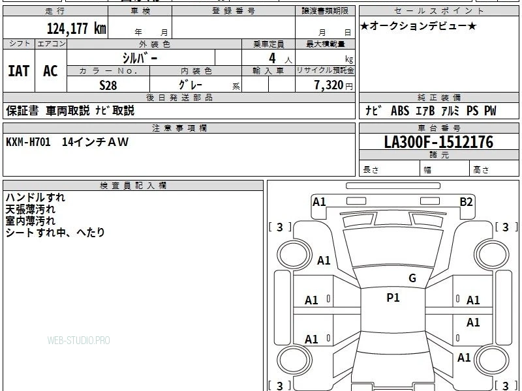
Task: Click the エアコン header cell
Action: [51, 44]
